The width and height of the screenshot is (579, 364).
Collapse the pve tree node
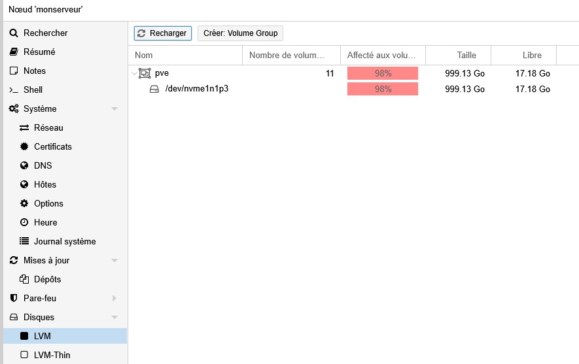pos(134,74)
